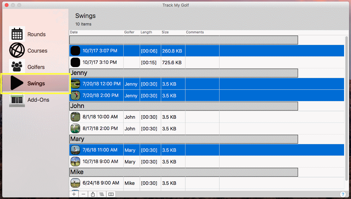Collapse the Jenny group header

[x=184, y=73]
